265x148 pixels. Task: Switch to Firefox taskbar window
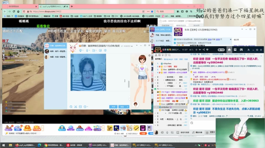tap(25, 145)
